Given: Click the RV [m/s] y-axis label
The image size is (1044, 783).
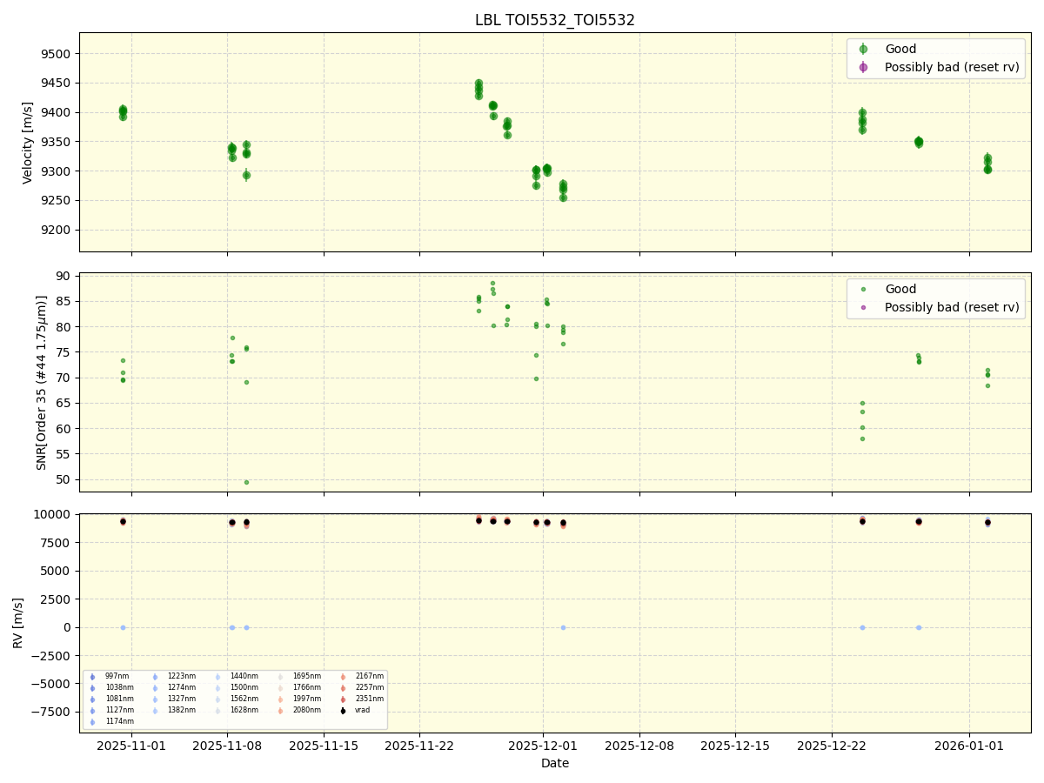Looking at the screenshot, I should point(18,623).
